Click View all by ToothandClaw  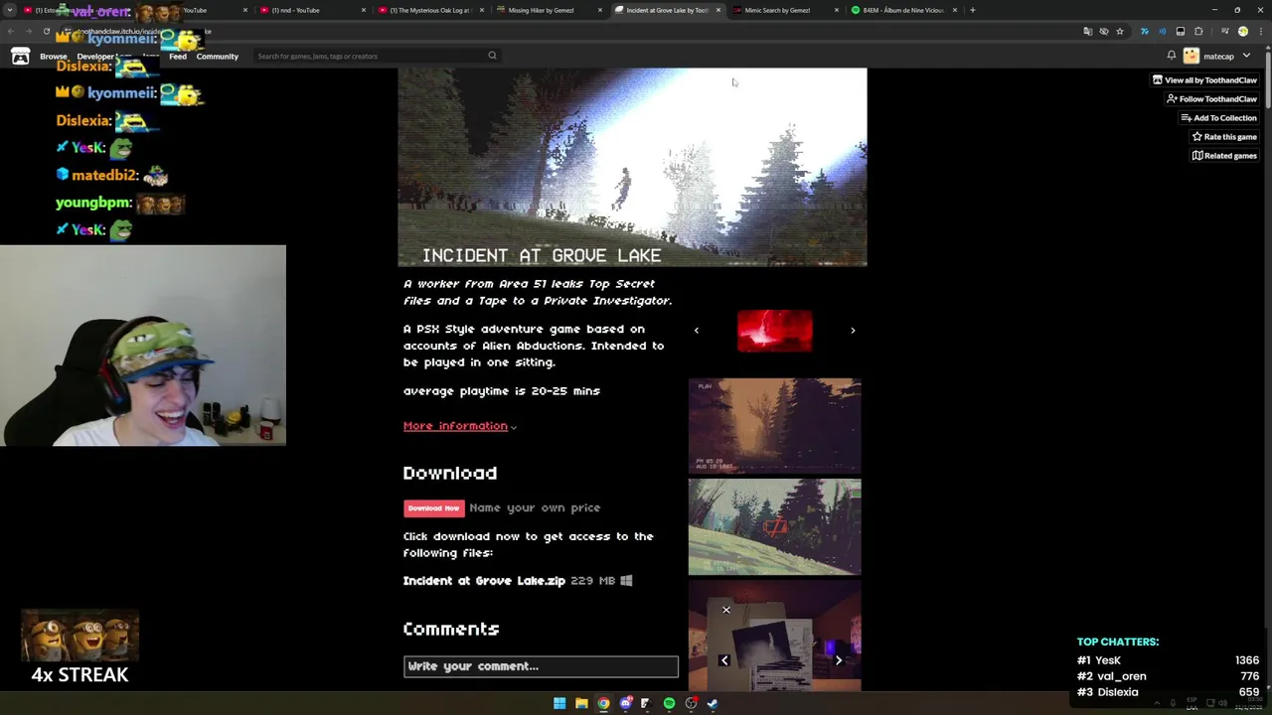point(1204,80)
